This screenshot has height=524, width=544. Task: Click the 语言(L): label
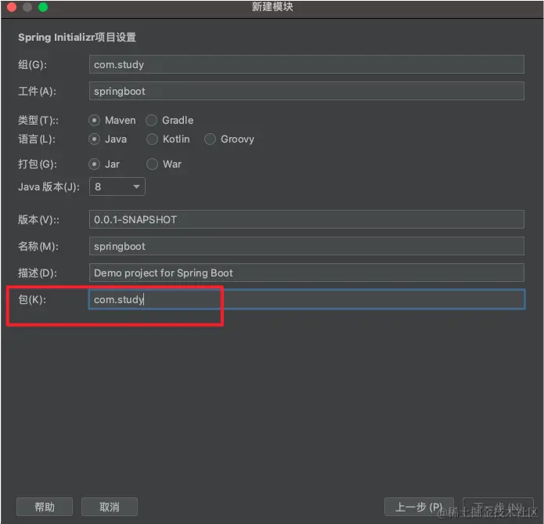(37, 139)
